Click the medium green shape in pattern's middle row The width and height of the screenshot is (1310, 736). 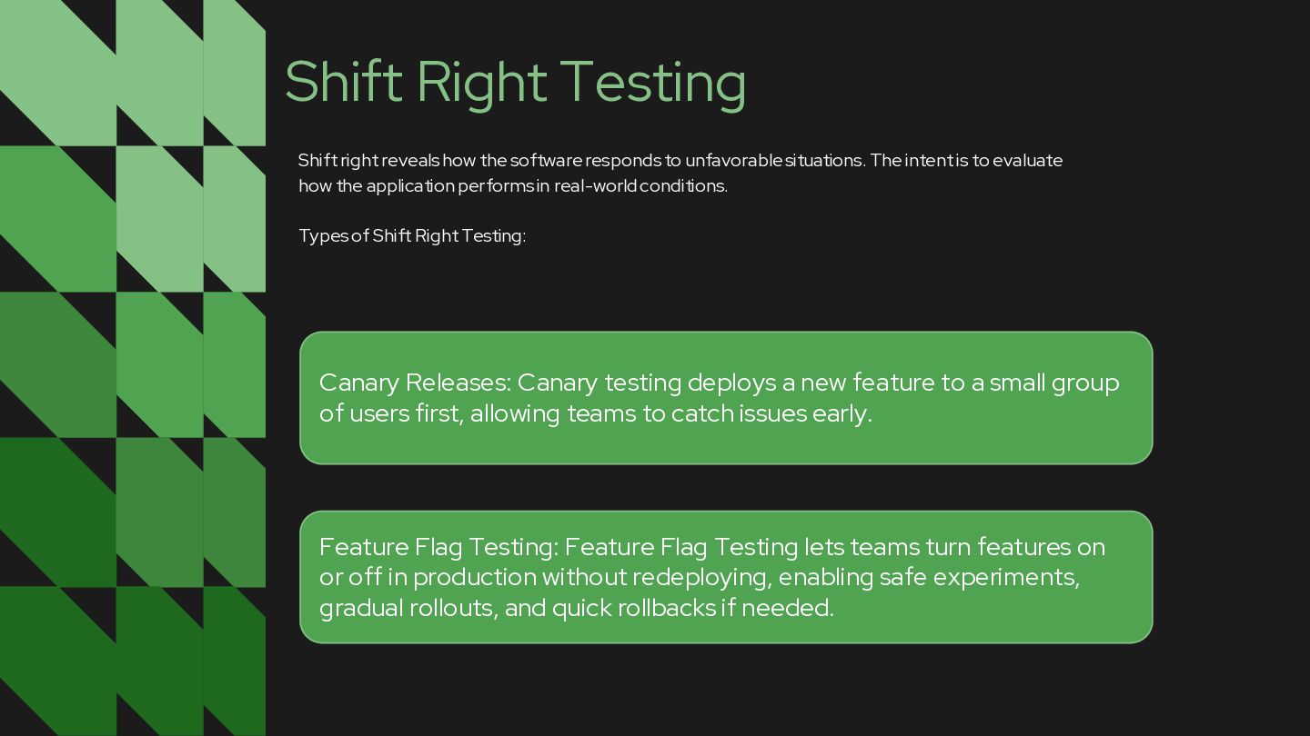[x=55, y=363]
